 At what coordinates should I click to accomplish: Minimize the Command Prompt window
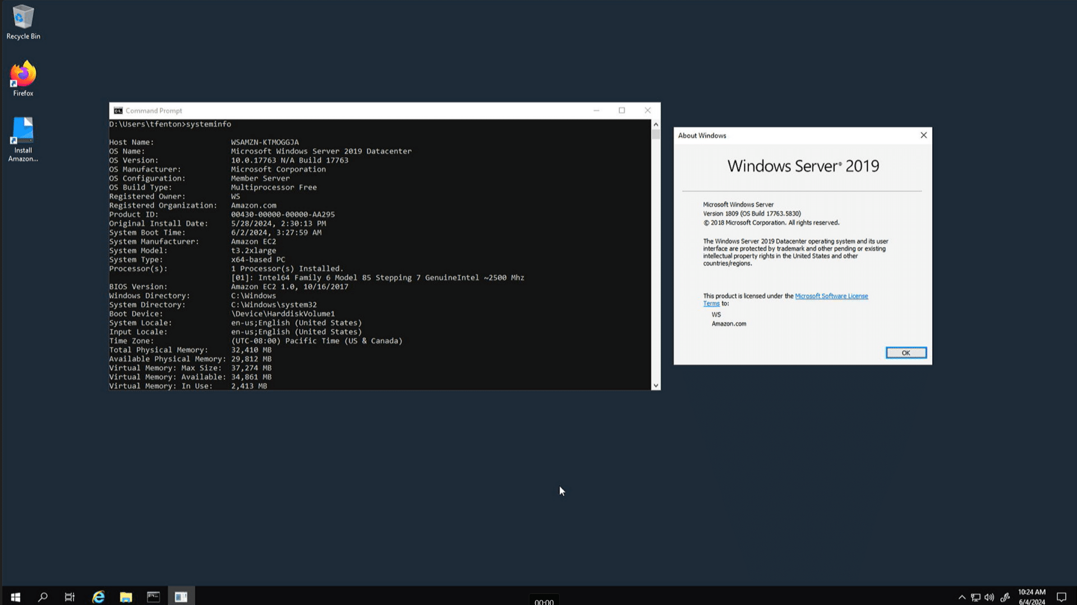[x=596, y=110]
